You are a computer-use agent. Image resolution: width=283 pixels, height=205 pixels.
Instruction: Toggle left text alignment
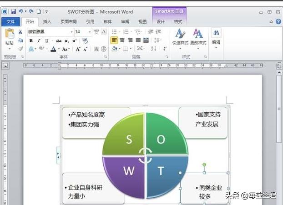(114, 40)
